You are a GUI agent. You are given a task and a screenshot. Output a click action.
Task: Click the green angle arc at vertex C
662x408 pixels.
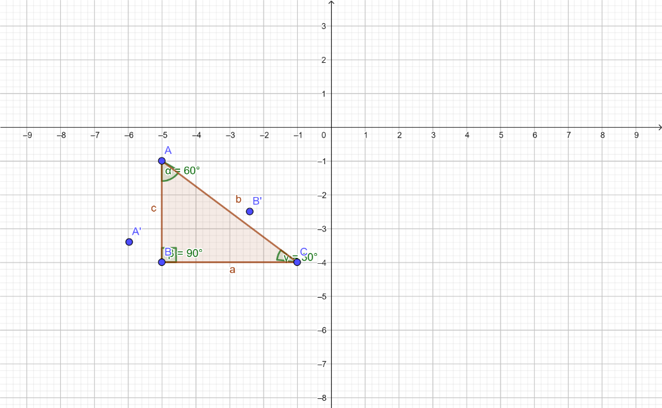(278, 256)
